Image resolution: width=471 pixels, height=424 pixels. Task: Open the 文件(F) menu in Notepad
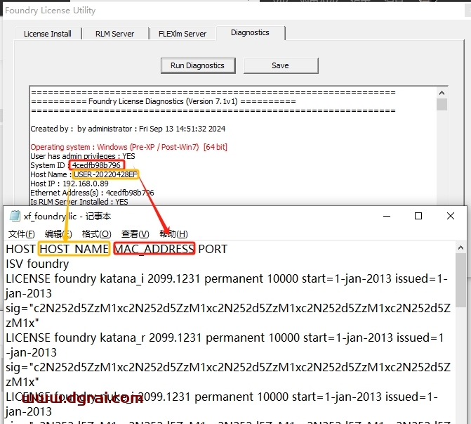pos(22,234)
